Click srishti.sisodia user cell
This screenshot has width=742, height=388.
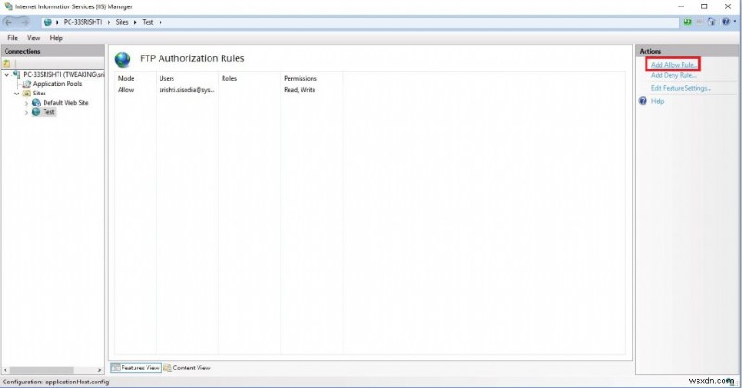coord(187,89)
